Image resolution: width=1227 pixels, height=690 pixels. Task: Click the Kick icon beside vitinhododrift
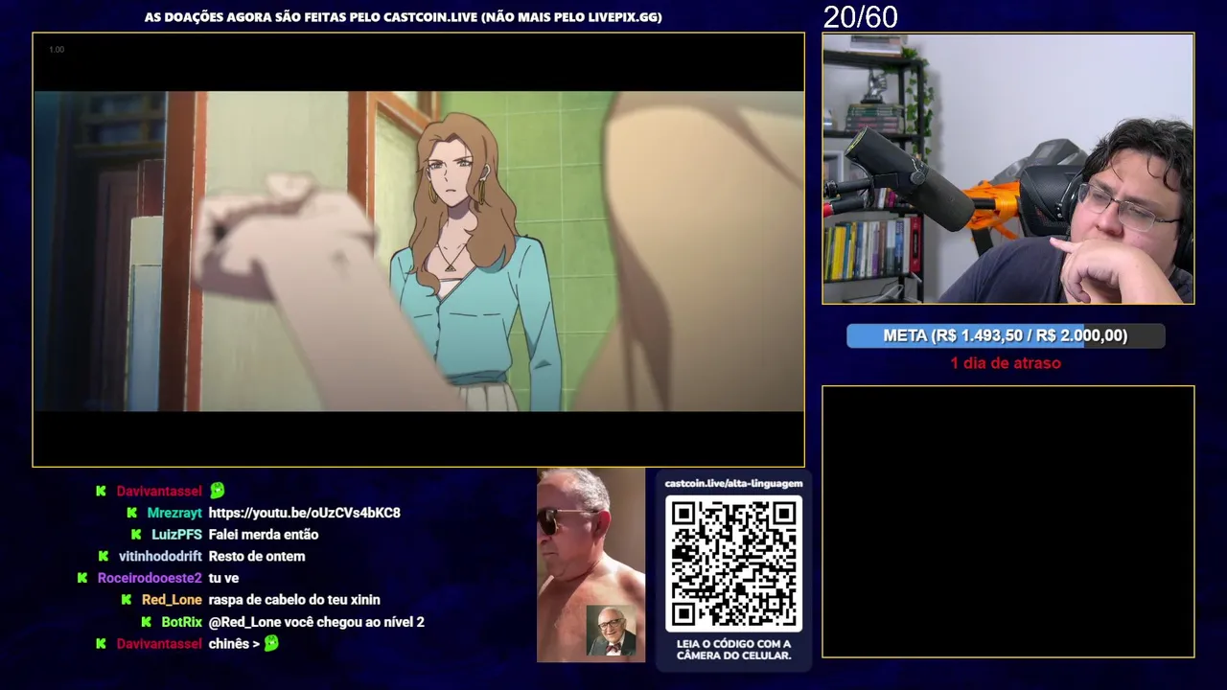point(104,556)
